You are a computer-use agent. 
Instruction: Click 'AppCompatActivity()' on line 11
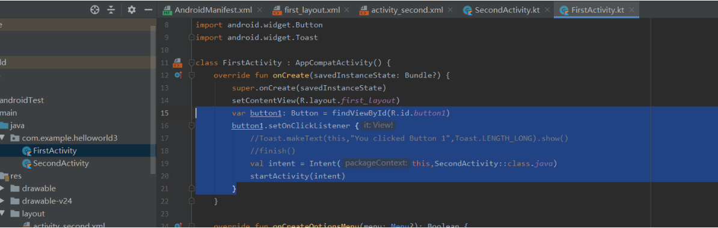pyautogui.click(x=339, y=62)
